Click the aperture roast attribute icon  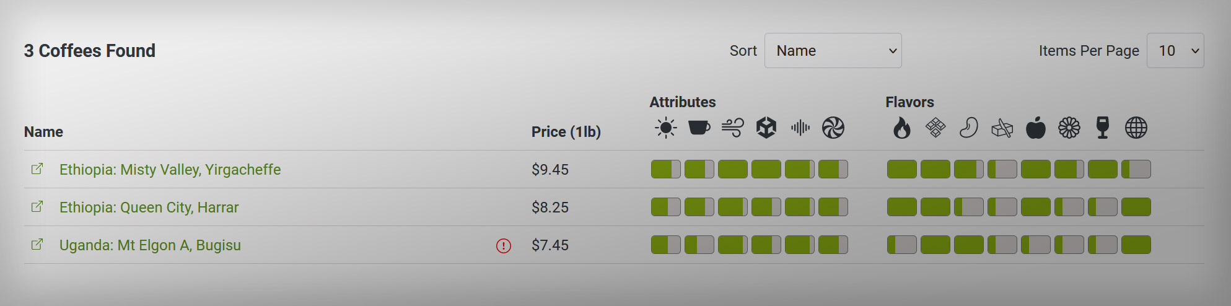pyautogui.click(x=833, y=128)
